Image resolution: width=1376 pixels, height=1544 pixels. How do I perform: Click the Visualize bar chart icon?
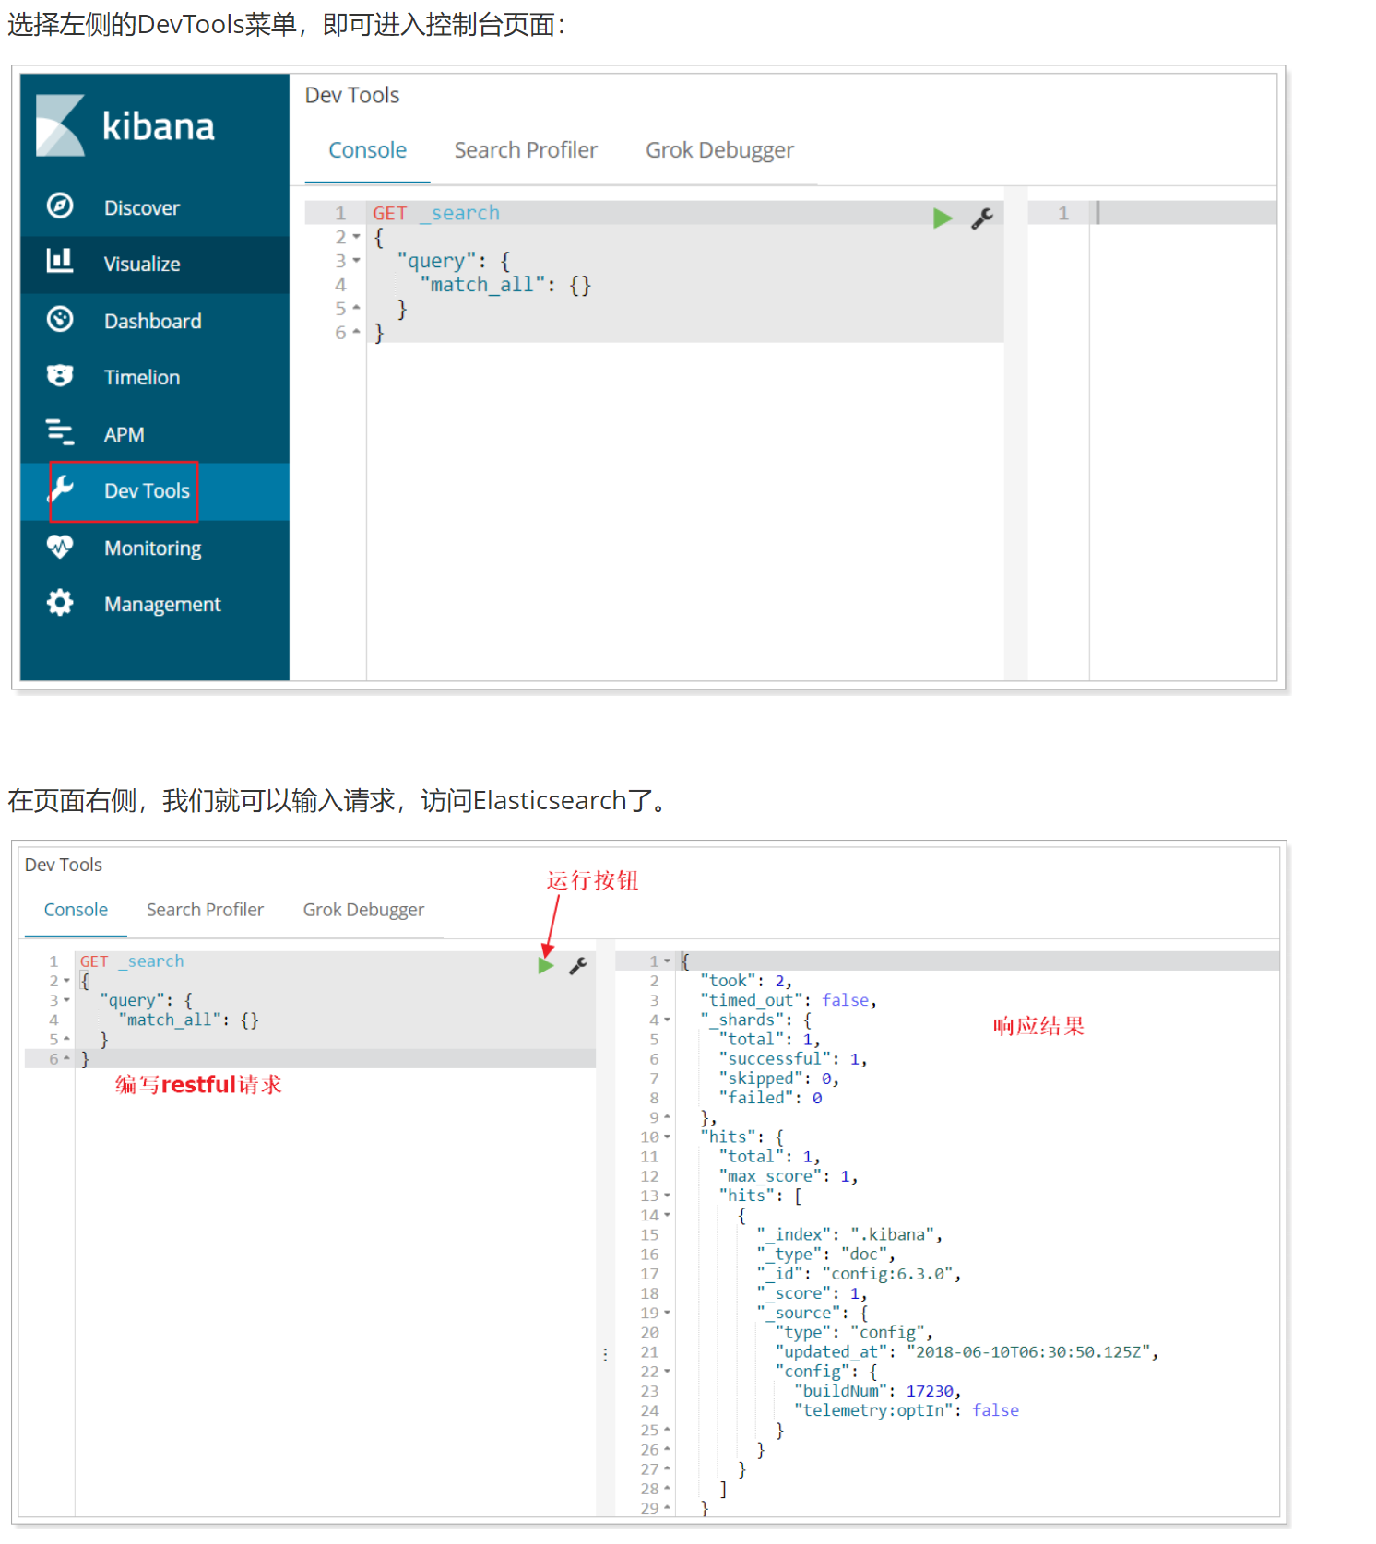pos(60,261)
